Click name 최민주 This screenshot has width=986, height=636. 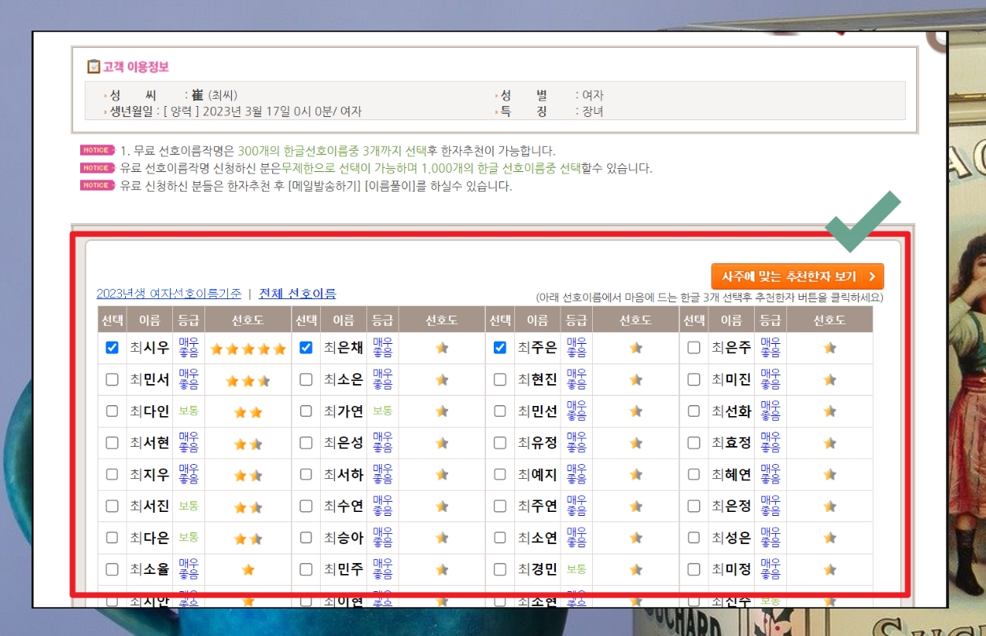pyautogui.click(x=344, y=569)
